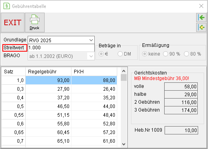208x149 pixels.
Task: Click the Regelgebühr cell 55,80
Action: (x=48, y=123)
